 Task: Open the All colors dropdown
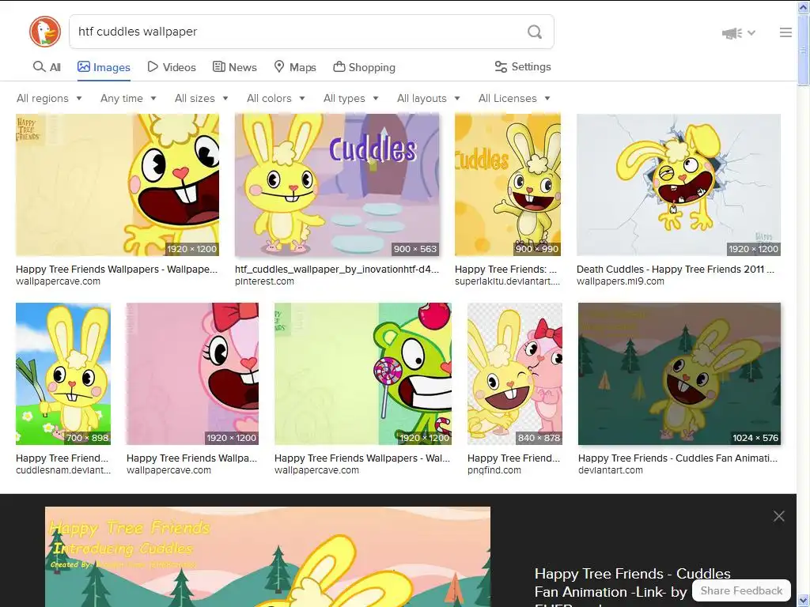click(276, 98)
